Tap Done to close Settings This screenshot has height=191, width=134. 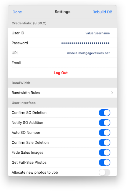[17, 12]
